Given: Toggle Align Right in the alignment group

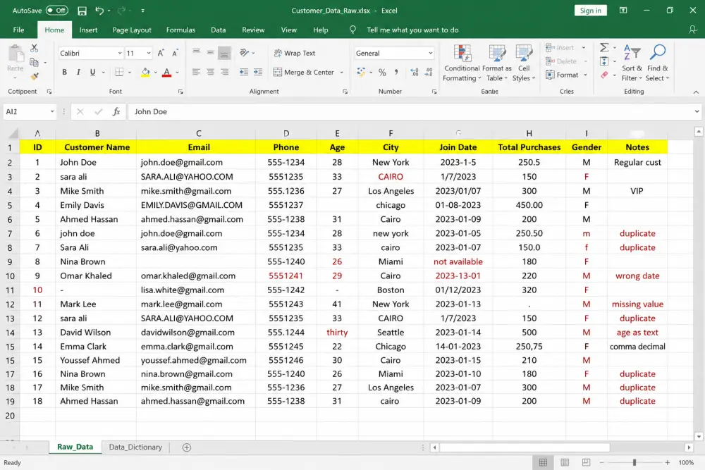Looking at the screenshot, I should [224, 72].
